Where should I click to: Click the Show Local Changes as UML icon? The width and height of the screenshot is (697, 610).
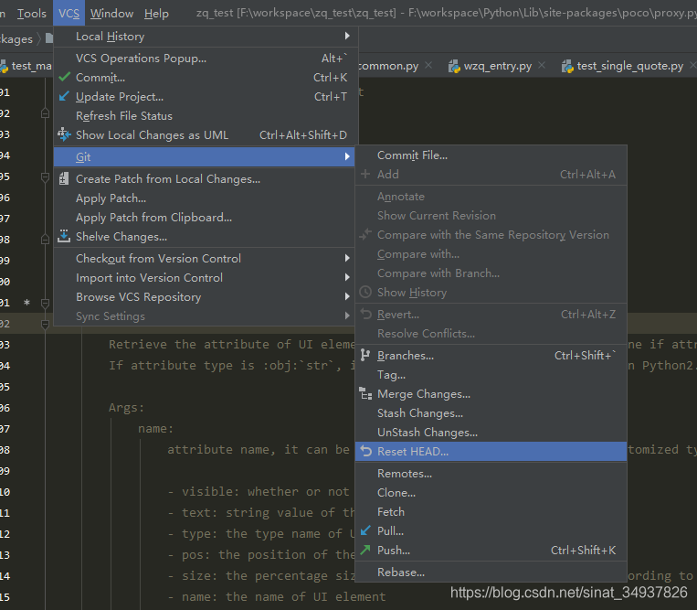coord(64,134)
